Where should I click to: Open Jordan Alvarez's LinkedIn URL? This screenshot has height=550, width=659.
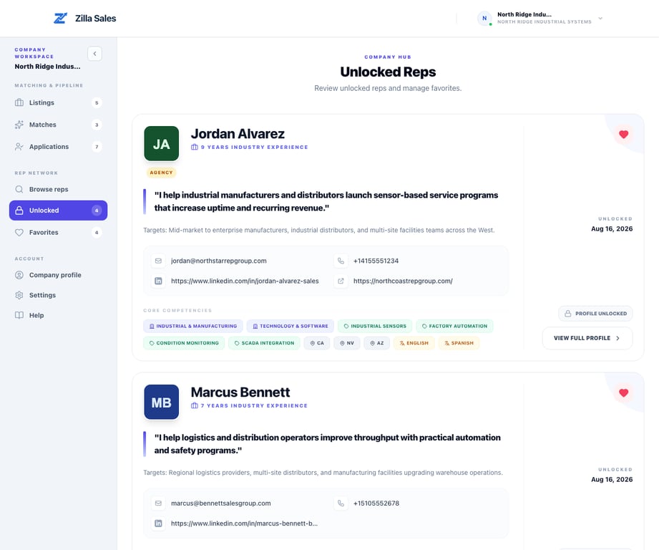[245, 281]
